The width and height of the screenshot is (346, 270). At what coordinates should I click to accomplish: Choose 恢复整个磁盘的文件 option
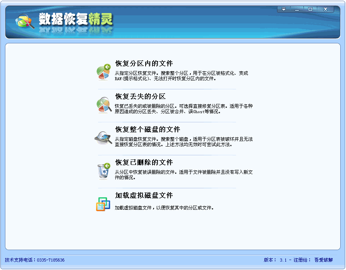tap(148, 130)
